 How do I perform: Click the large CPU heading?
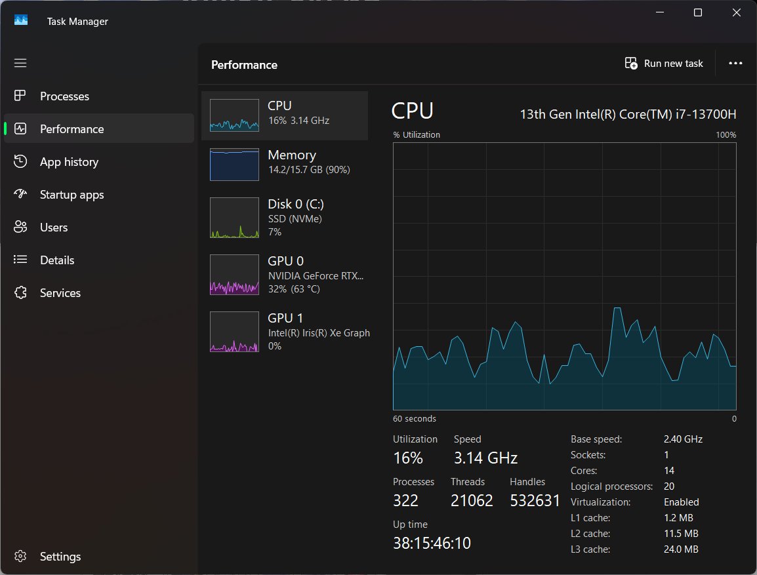[x=413, y=111]
